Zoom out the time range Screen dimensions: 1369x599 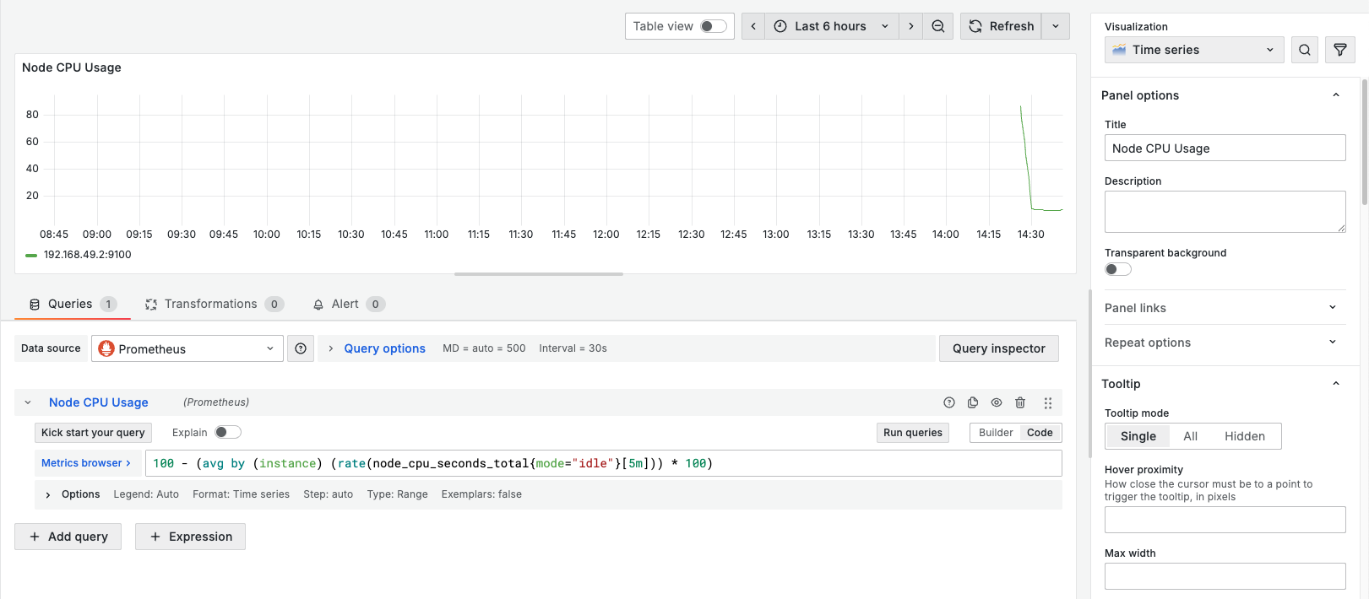pyautogui.click(x=937, y=26)
